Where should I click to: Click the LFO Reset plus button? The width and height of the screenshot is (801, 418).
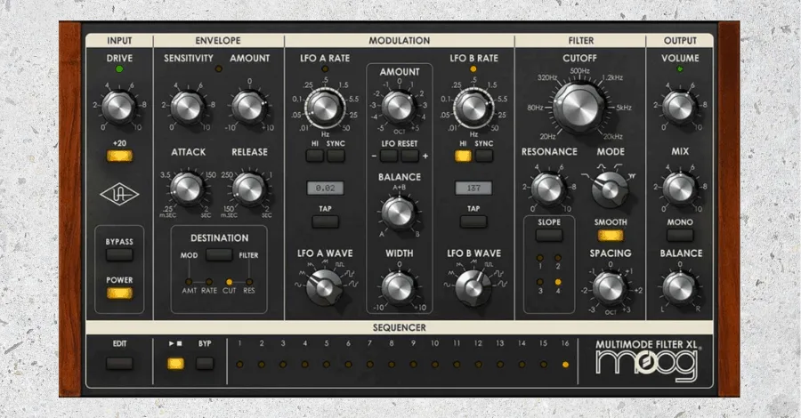pyautogui.click(x=409, y=156)
